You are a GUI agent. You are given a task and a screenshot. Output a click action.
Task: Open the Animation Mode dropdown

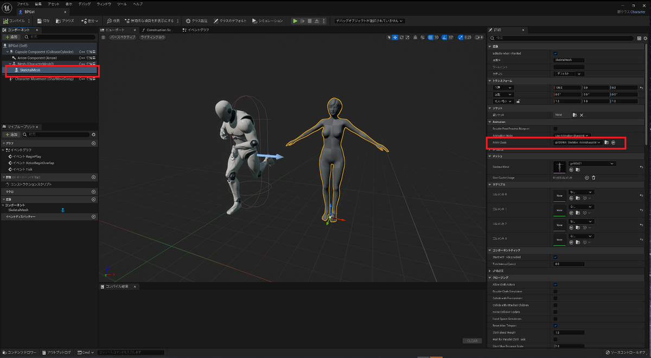pos(571,135)
